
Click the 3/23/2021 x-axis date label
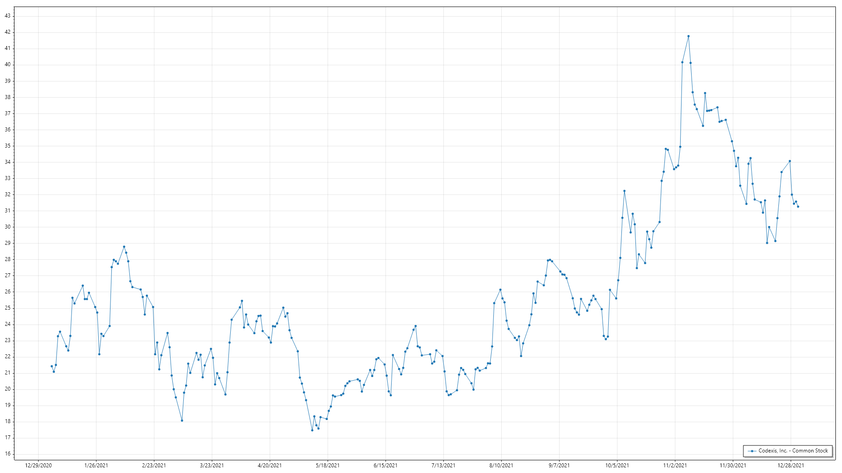pyautogui.click(x=212, y=466)
